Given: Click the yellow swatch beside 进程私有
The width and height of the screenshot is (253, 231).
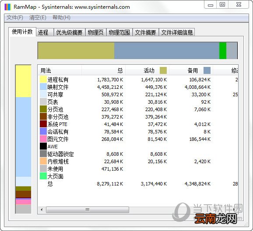Looking at the screenshot, I should pyautogui.click(x=43, y=80).
